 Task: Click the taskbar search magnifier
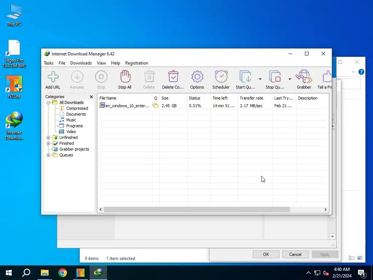point(26,273)
